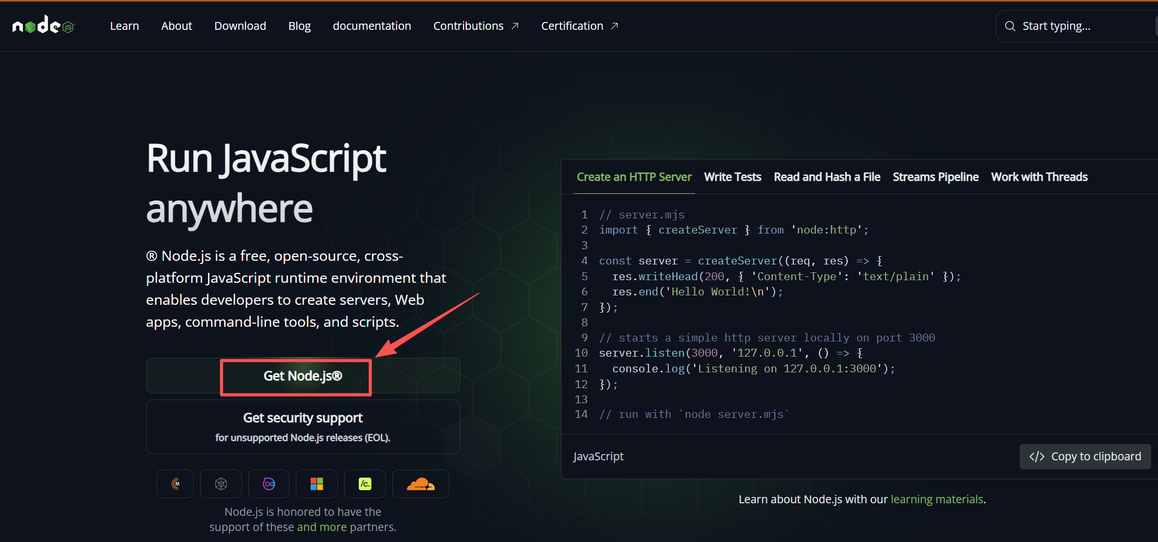Viewport: 1158px width, 542px height.
Task: Open the Contributions external link
Action: (476, 26)
